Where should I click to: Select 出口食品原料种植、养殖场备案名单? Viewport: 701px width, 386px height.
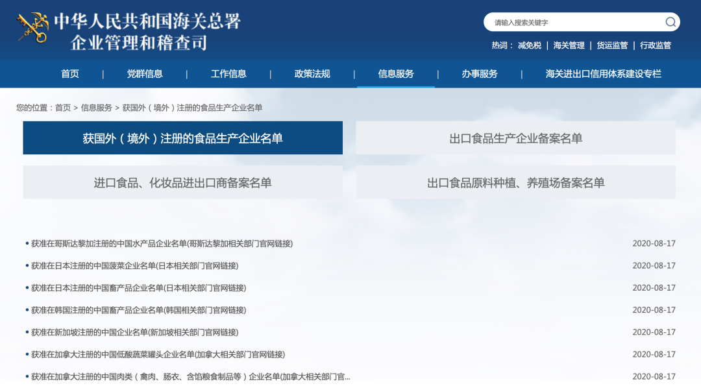[x=517, y=182]
